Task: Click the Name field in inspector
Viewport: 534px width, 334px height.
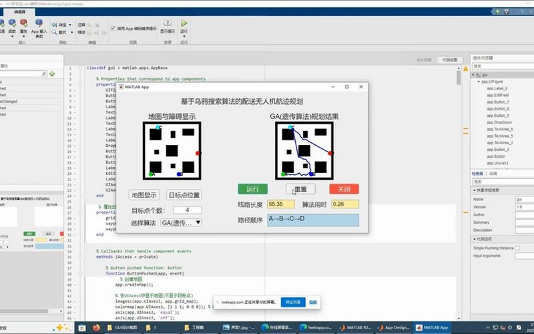Action: point(525,199)
